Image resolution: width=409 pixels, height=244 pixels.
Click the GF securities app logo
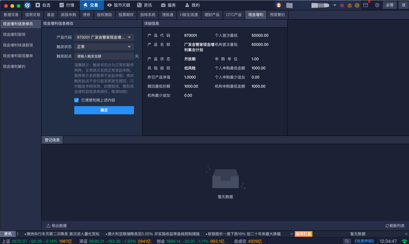pyautogui.click(x=27, y=5)
